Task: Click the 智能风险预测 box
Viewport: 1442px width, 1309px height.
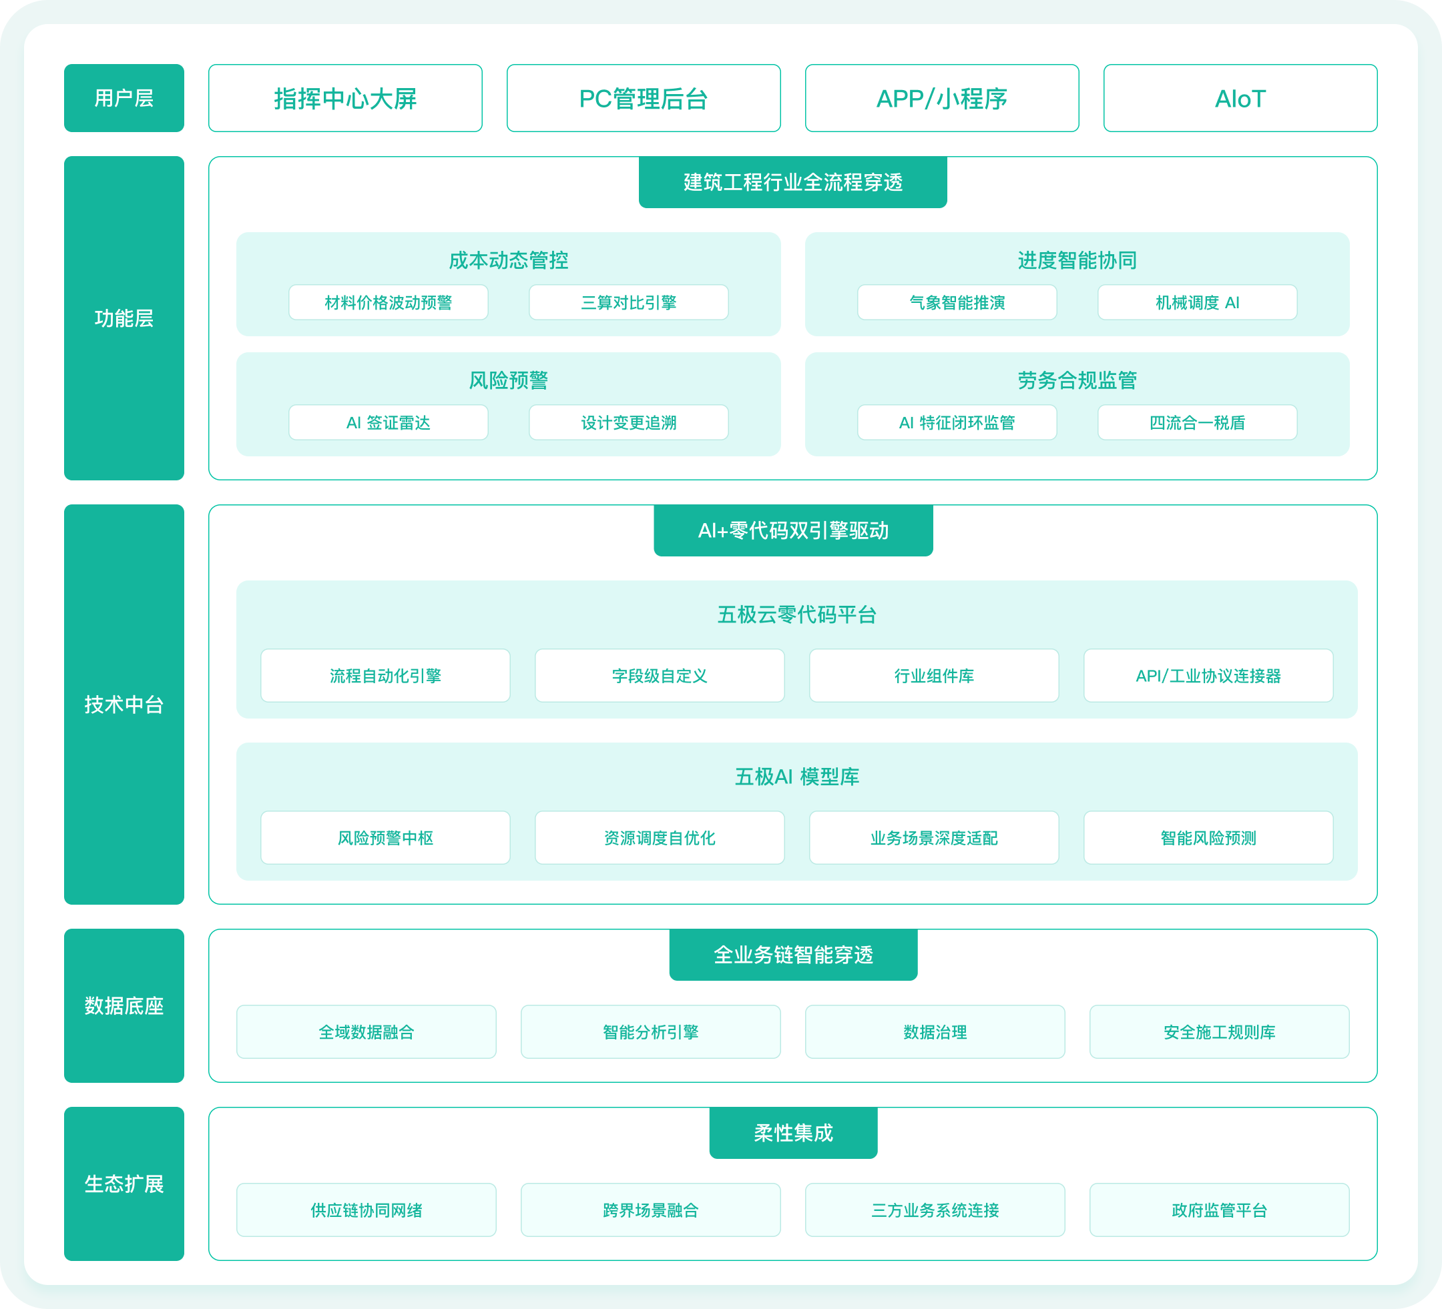Action: [1208, 838]
